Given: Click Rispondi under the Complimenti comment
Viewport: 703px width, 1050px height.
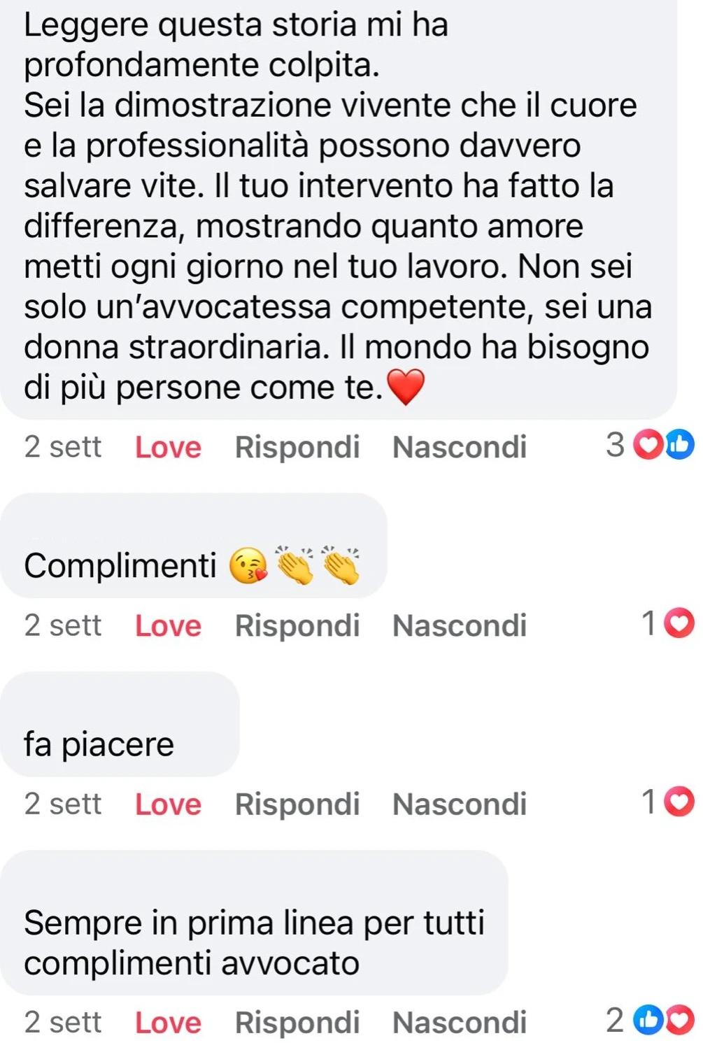Looking at the screenshot, I should [x=297, y=625].
